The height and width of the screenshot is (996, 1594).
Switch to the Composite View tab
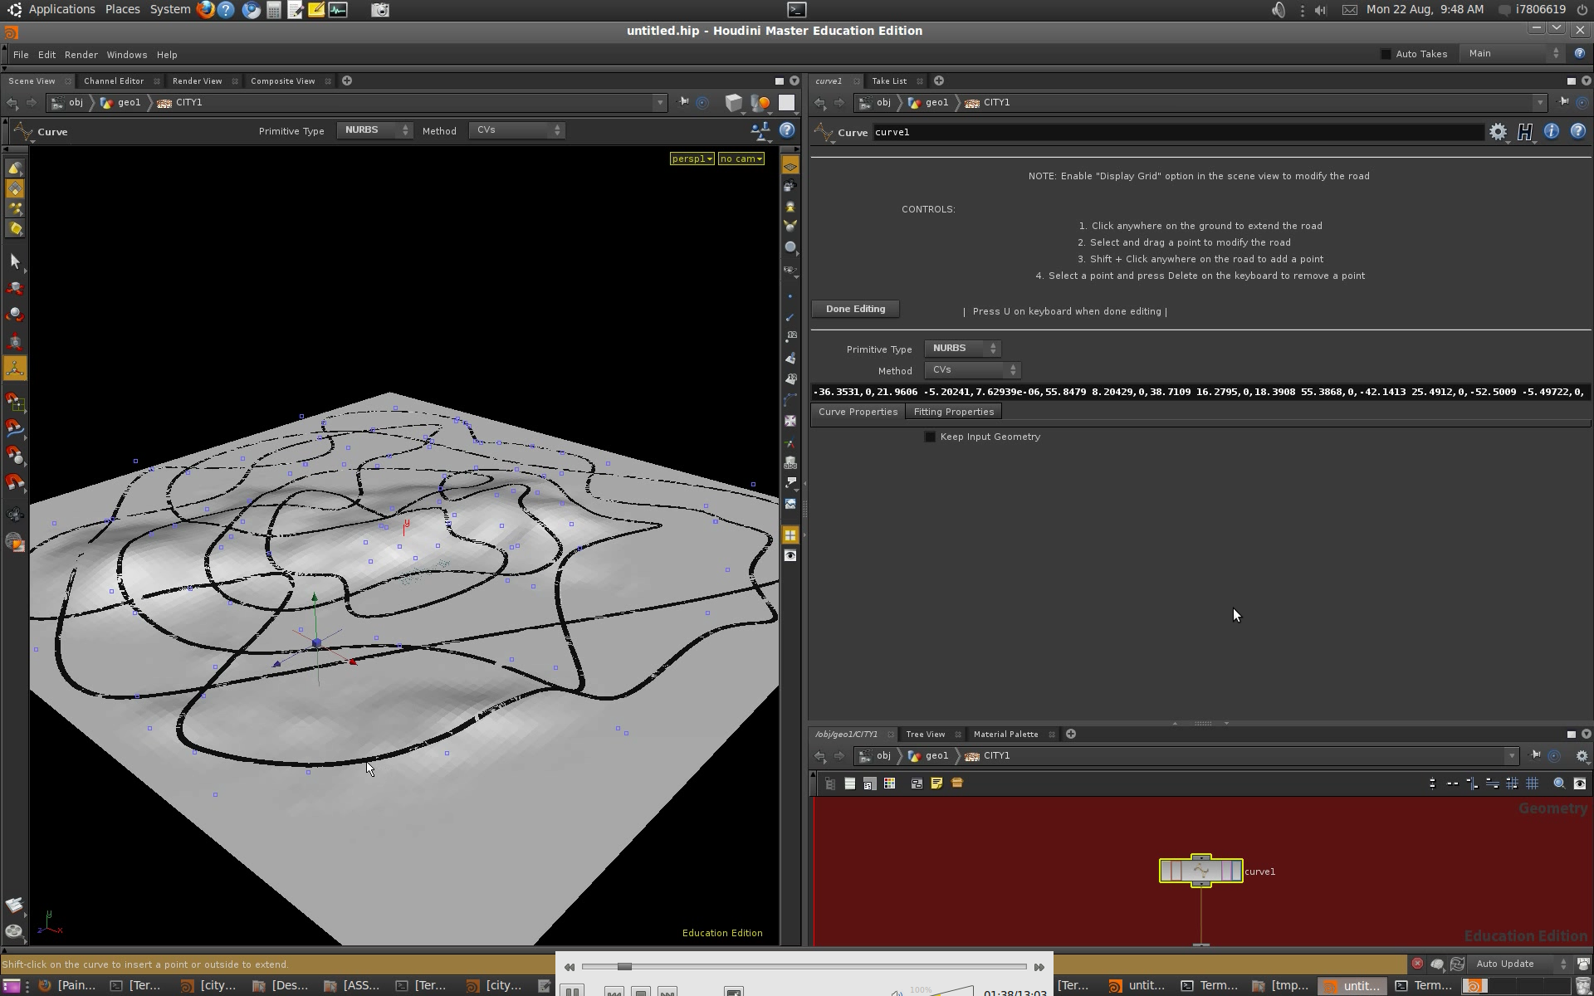coord(283,81)
